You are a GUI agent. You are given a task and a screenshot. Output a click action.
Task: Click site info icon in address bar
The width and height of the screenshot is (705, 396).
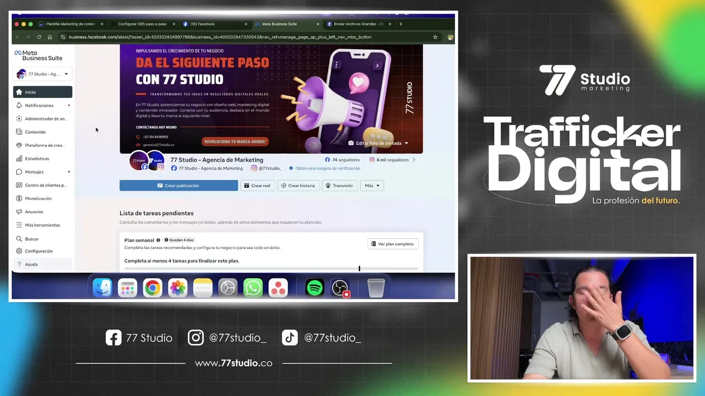(63, 37)
